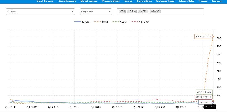Click the Q1 2015 axis label
Screen dimensions: 227x112
(96, 107)
